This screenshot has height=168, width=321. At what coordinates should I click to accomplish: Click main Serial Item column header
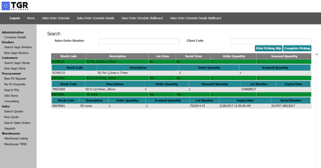[193, 56]
